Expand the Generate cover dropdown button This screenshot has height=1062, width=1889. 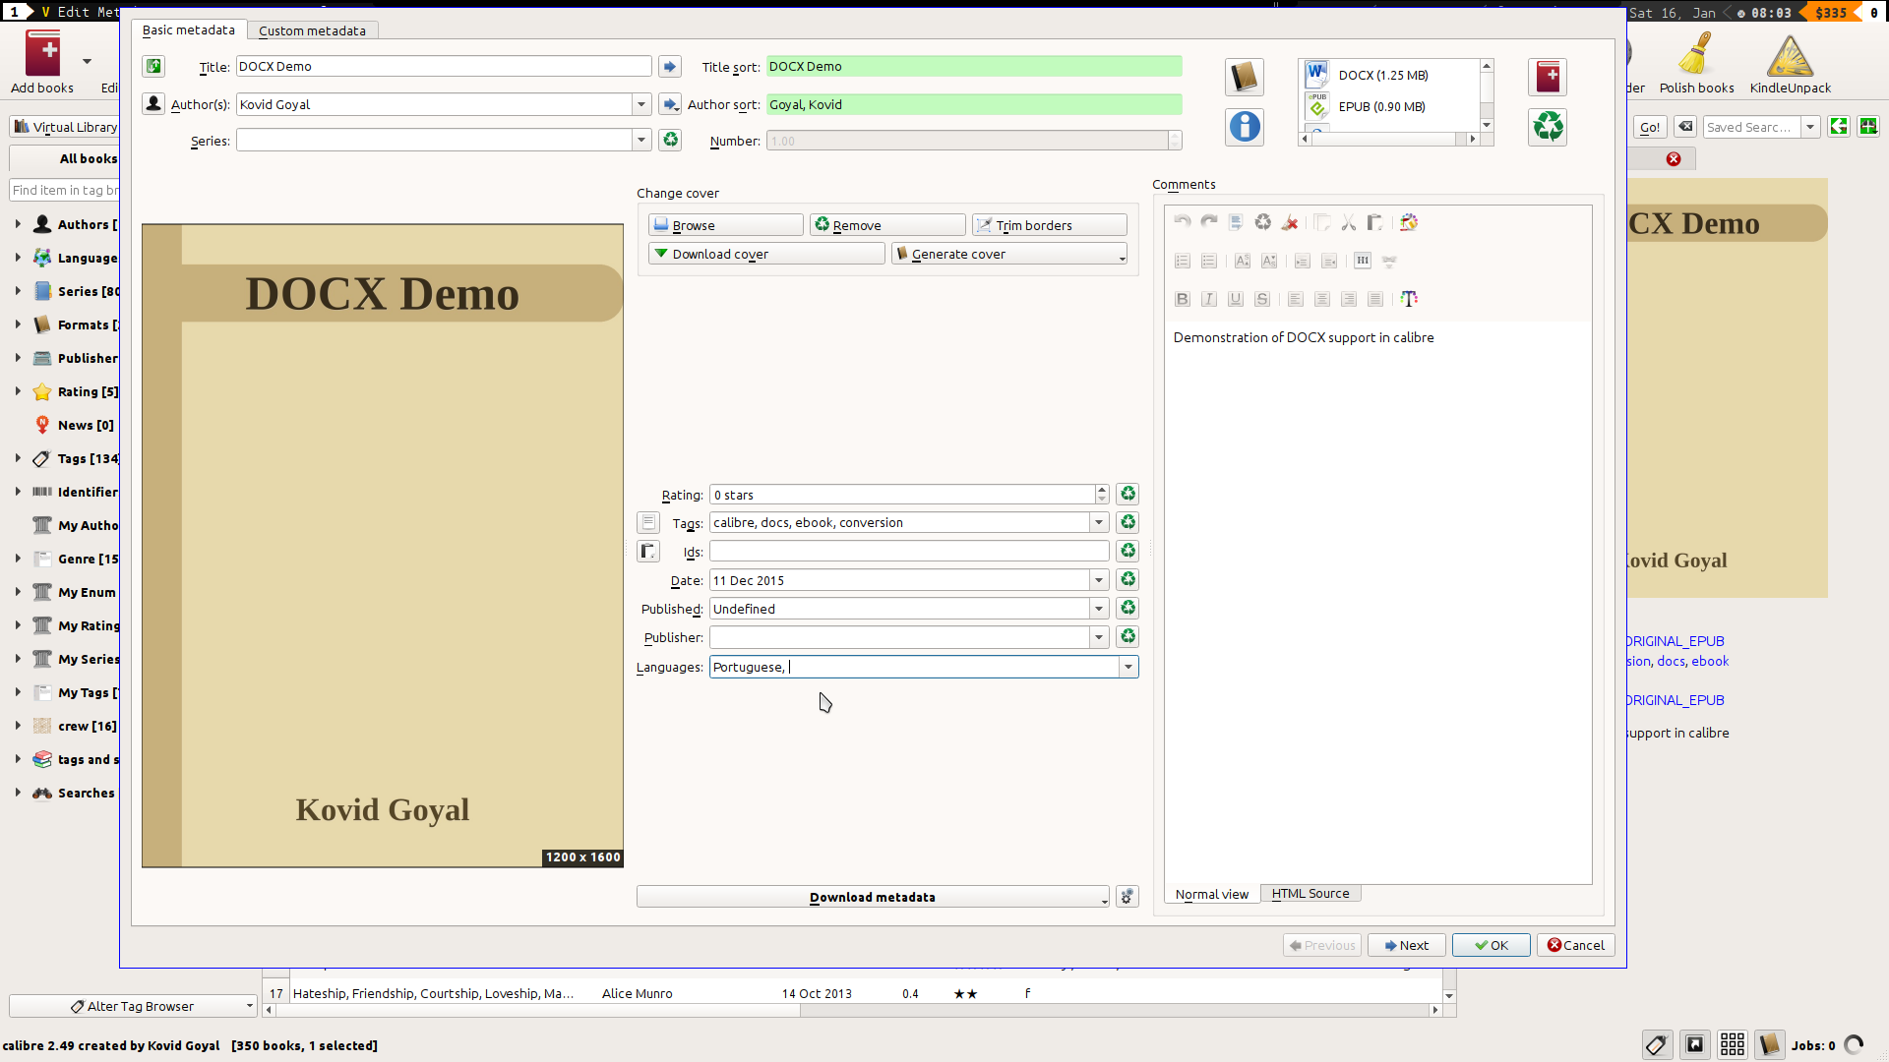point(1122,255)
